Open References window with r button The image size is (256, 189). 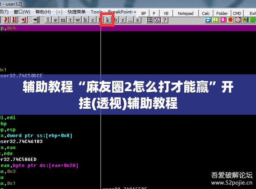click(123, 20)
